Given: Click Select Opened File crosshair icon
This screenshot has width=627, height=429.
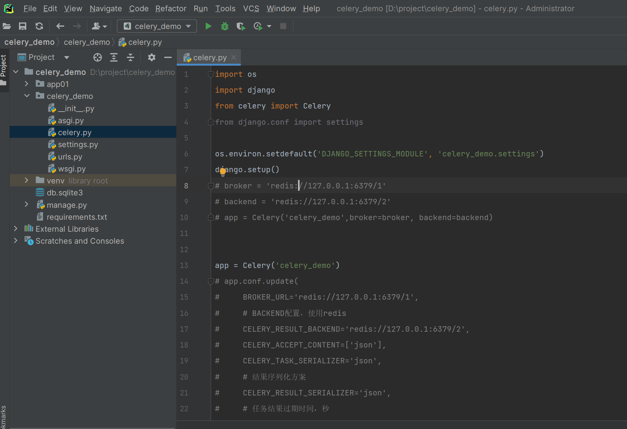Looking at the screenshot, I should pyautogui.click(x=97, y=58).
